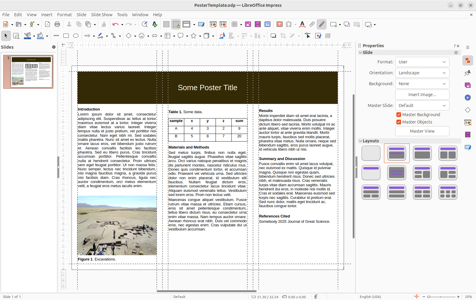The image size is (476, 300).
Task: Click the Insert Table icon
Action: pos(234,24)
